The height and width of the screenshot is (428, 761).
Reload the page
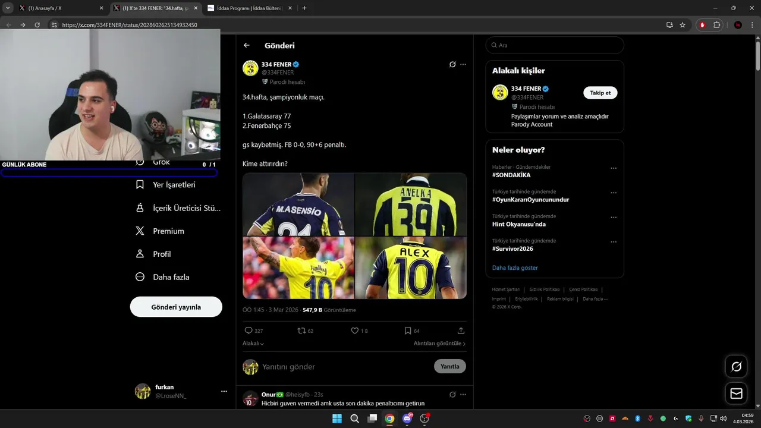[37, 25]
